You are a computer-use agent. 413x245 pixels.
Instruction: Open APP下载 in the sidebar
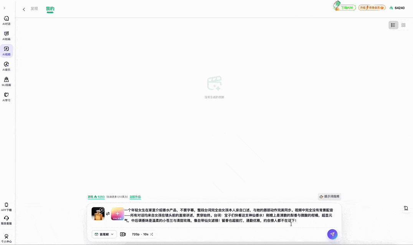[6, 207]
